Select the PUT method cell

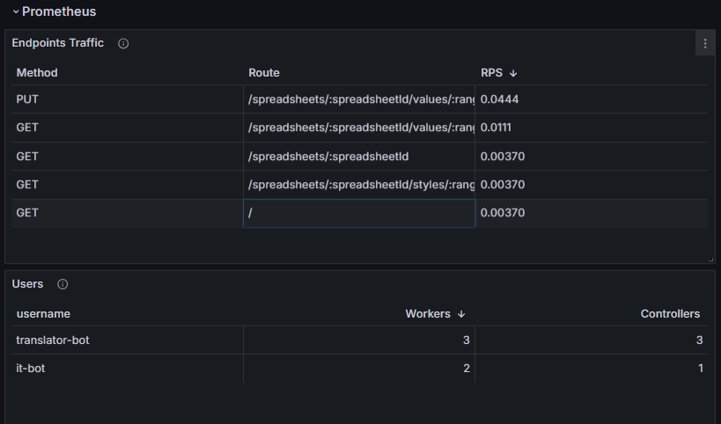click(x=28, y=99)
